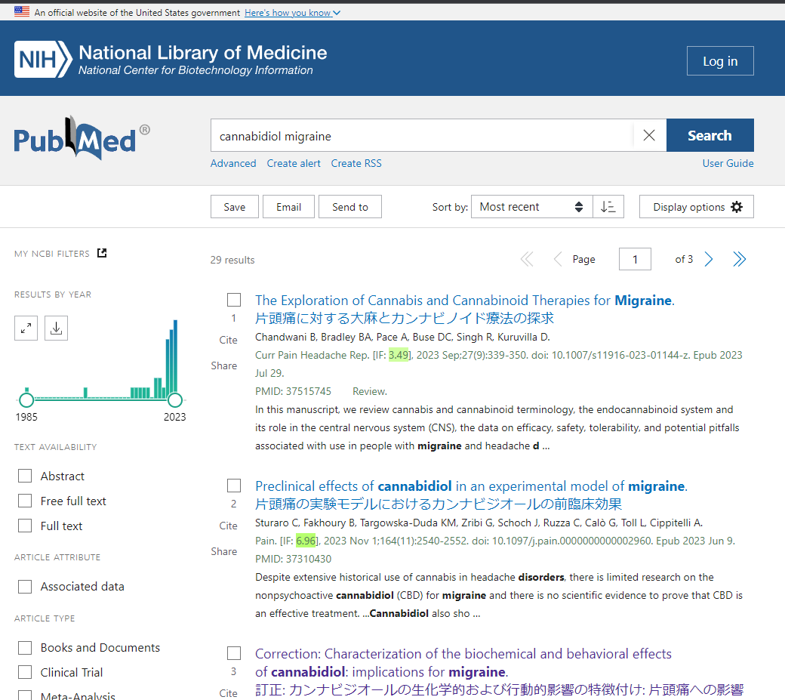Enable the Full text filter
This screenshot has height=700, width=785.
[x=24, y=526]
